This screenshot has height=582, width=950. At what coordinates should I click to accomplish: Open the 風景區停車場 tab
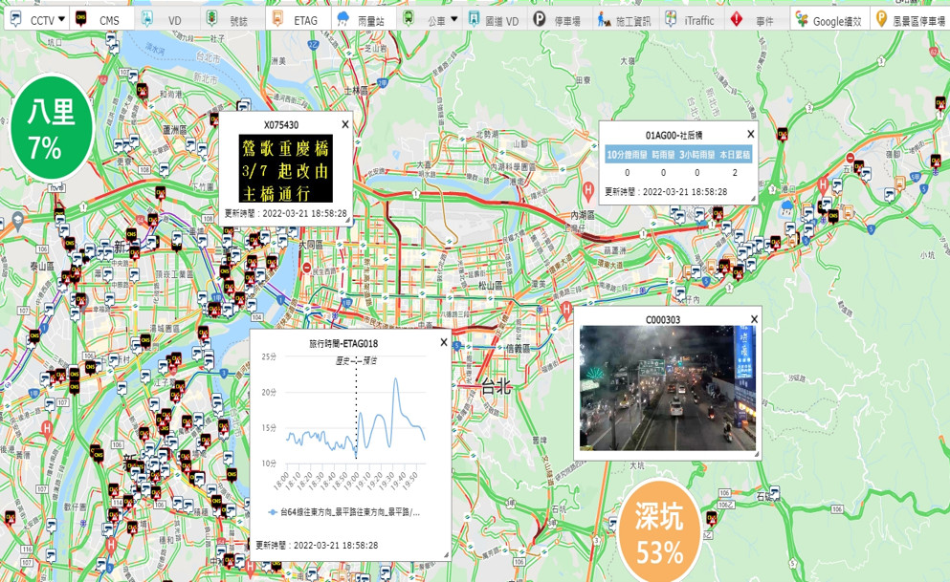tap(910, 19)
